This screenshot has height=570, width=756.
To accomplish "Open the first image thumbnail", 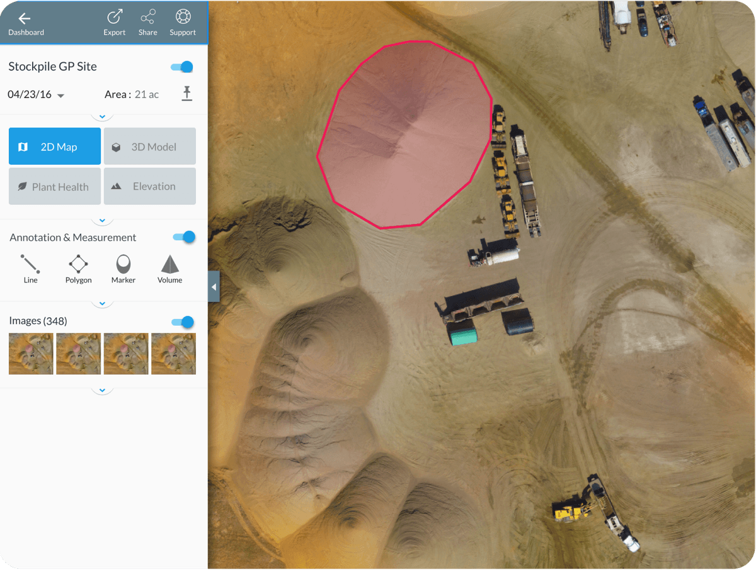I will click(x=30, y=354).
